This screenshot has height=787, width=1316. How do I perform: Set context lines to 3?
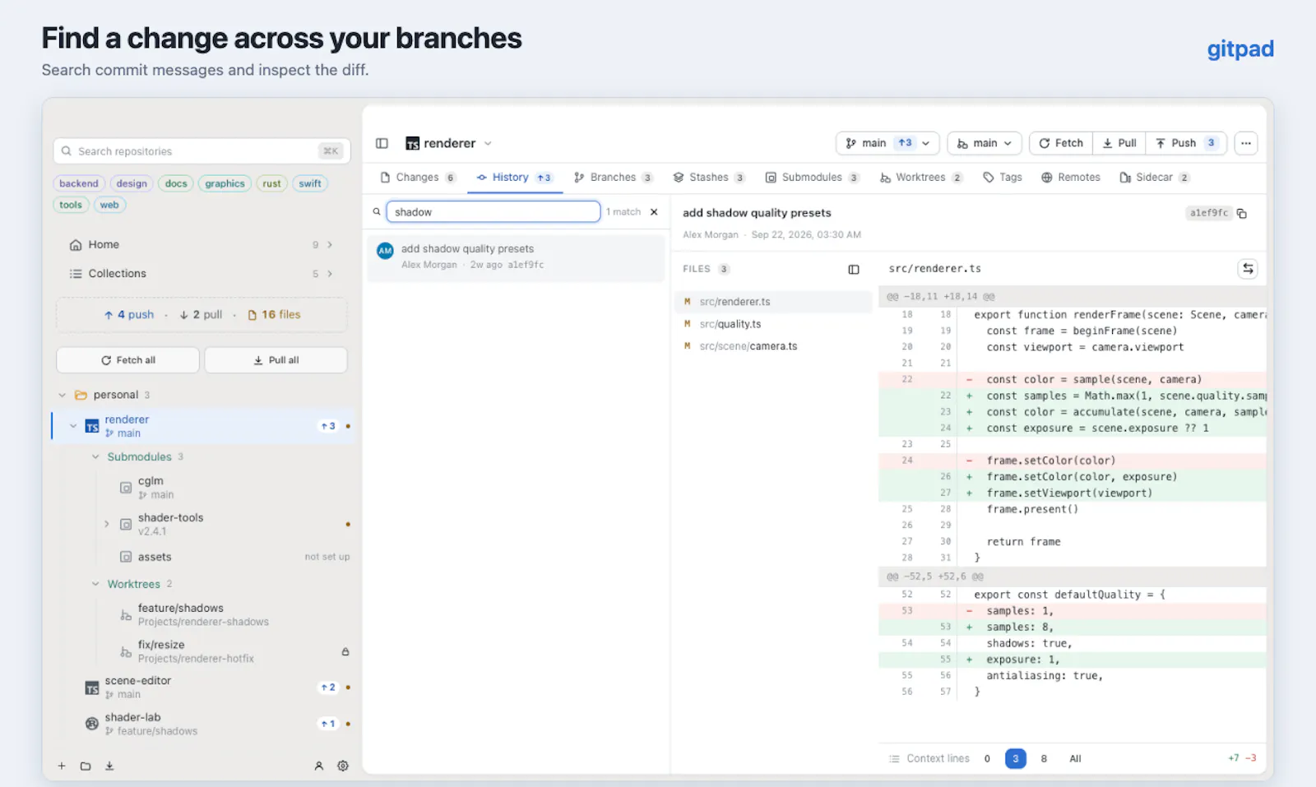tap(1016, 758)
